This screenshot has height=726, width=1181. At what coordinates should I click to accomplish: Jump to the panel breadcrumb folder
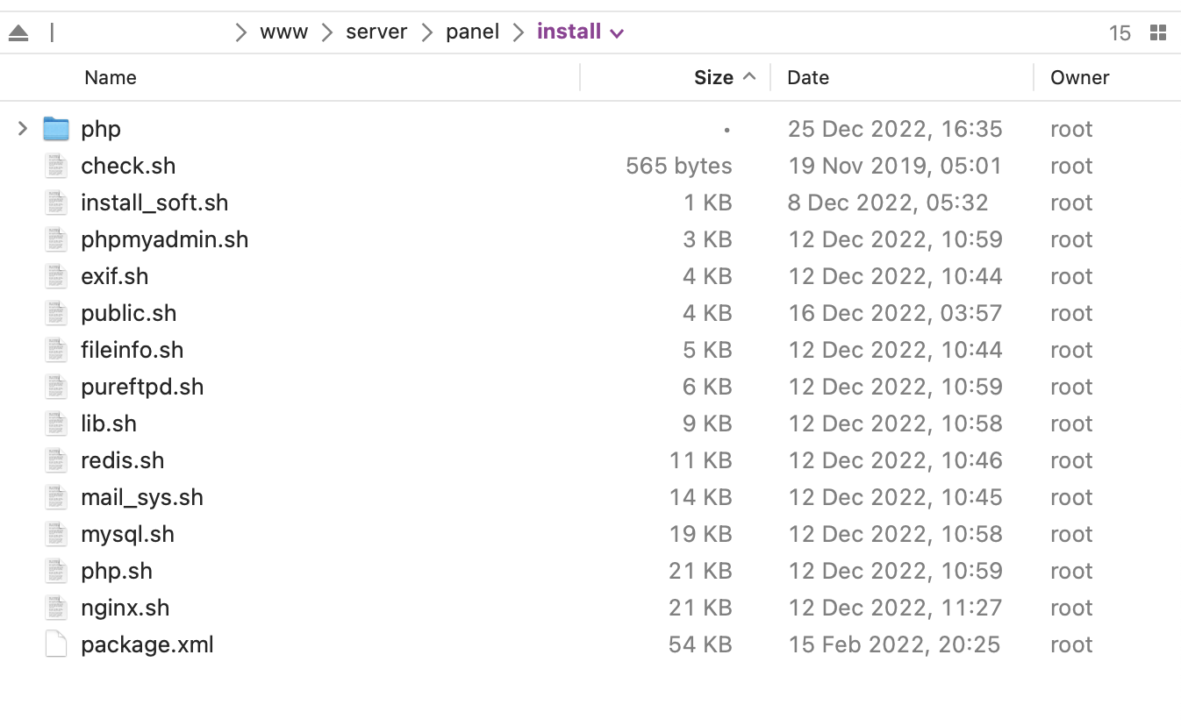pos(472,32)
